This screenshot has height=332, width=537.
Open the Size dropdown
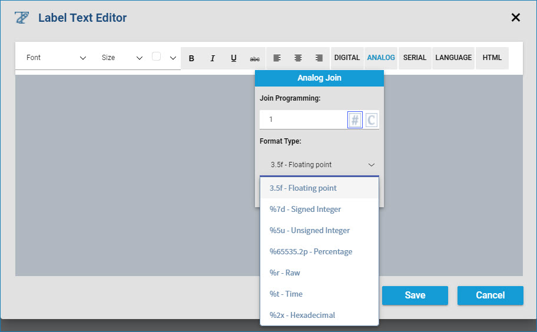[122, 58]
